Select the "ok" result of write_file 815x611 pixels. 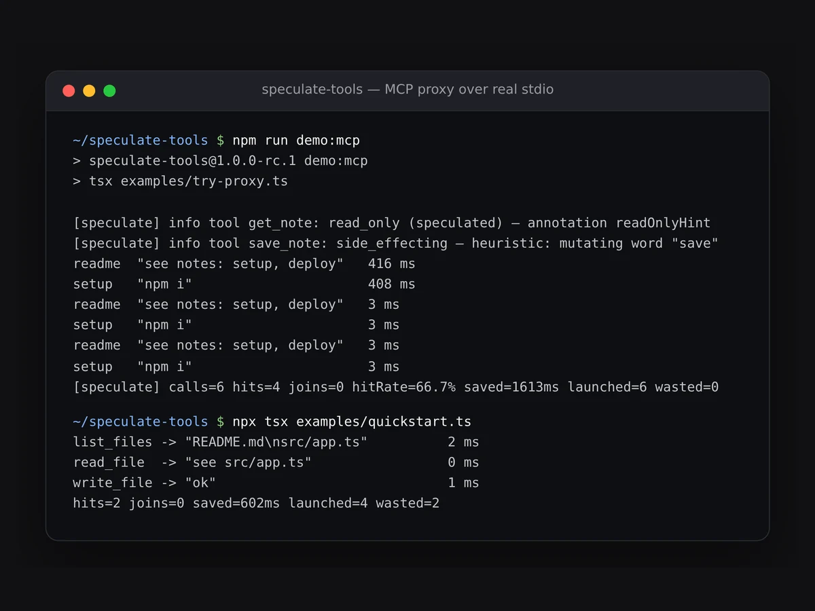200,483
